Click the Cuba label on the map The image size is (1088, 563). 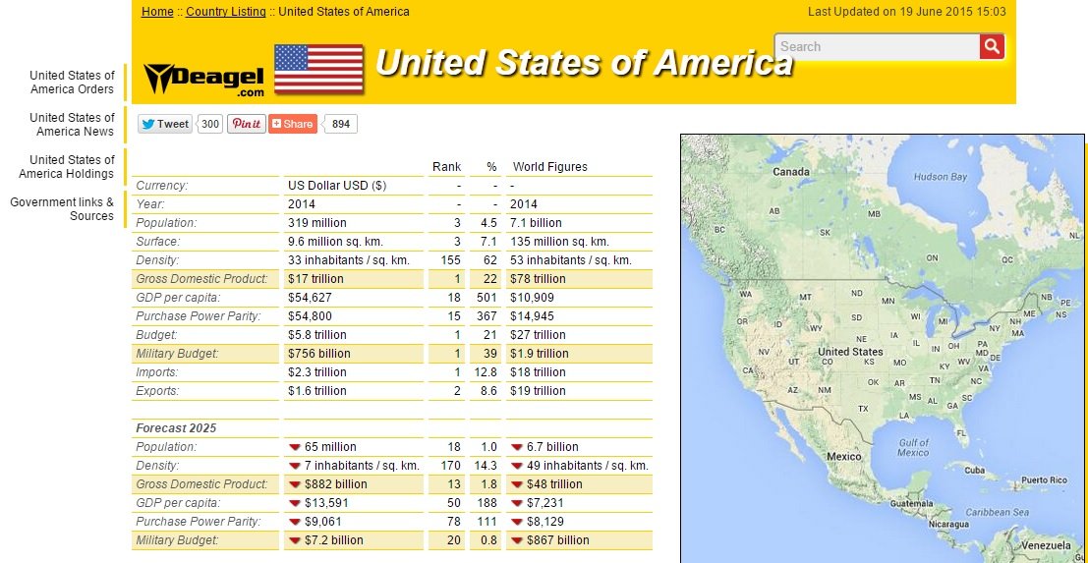point(974,470)
